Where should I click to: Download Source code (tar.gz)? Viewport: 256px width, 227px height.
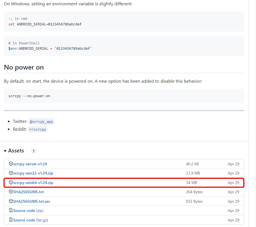30,220
